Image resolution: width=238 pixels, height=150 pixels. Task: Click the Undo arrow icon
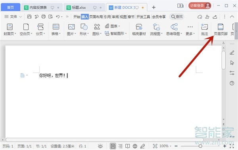pos(58,17)
